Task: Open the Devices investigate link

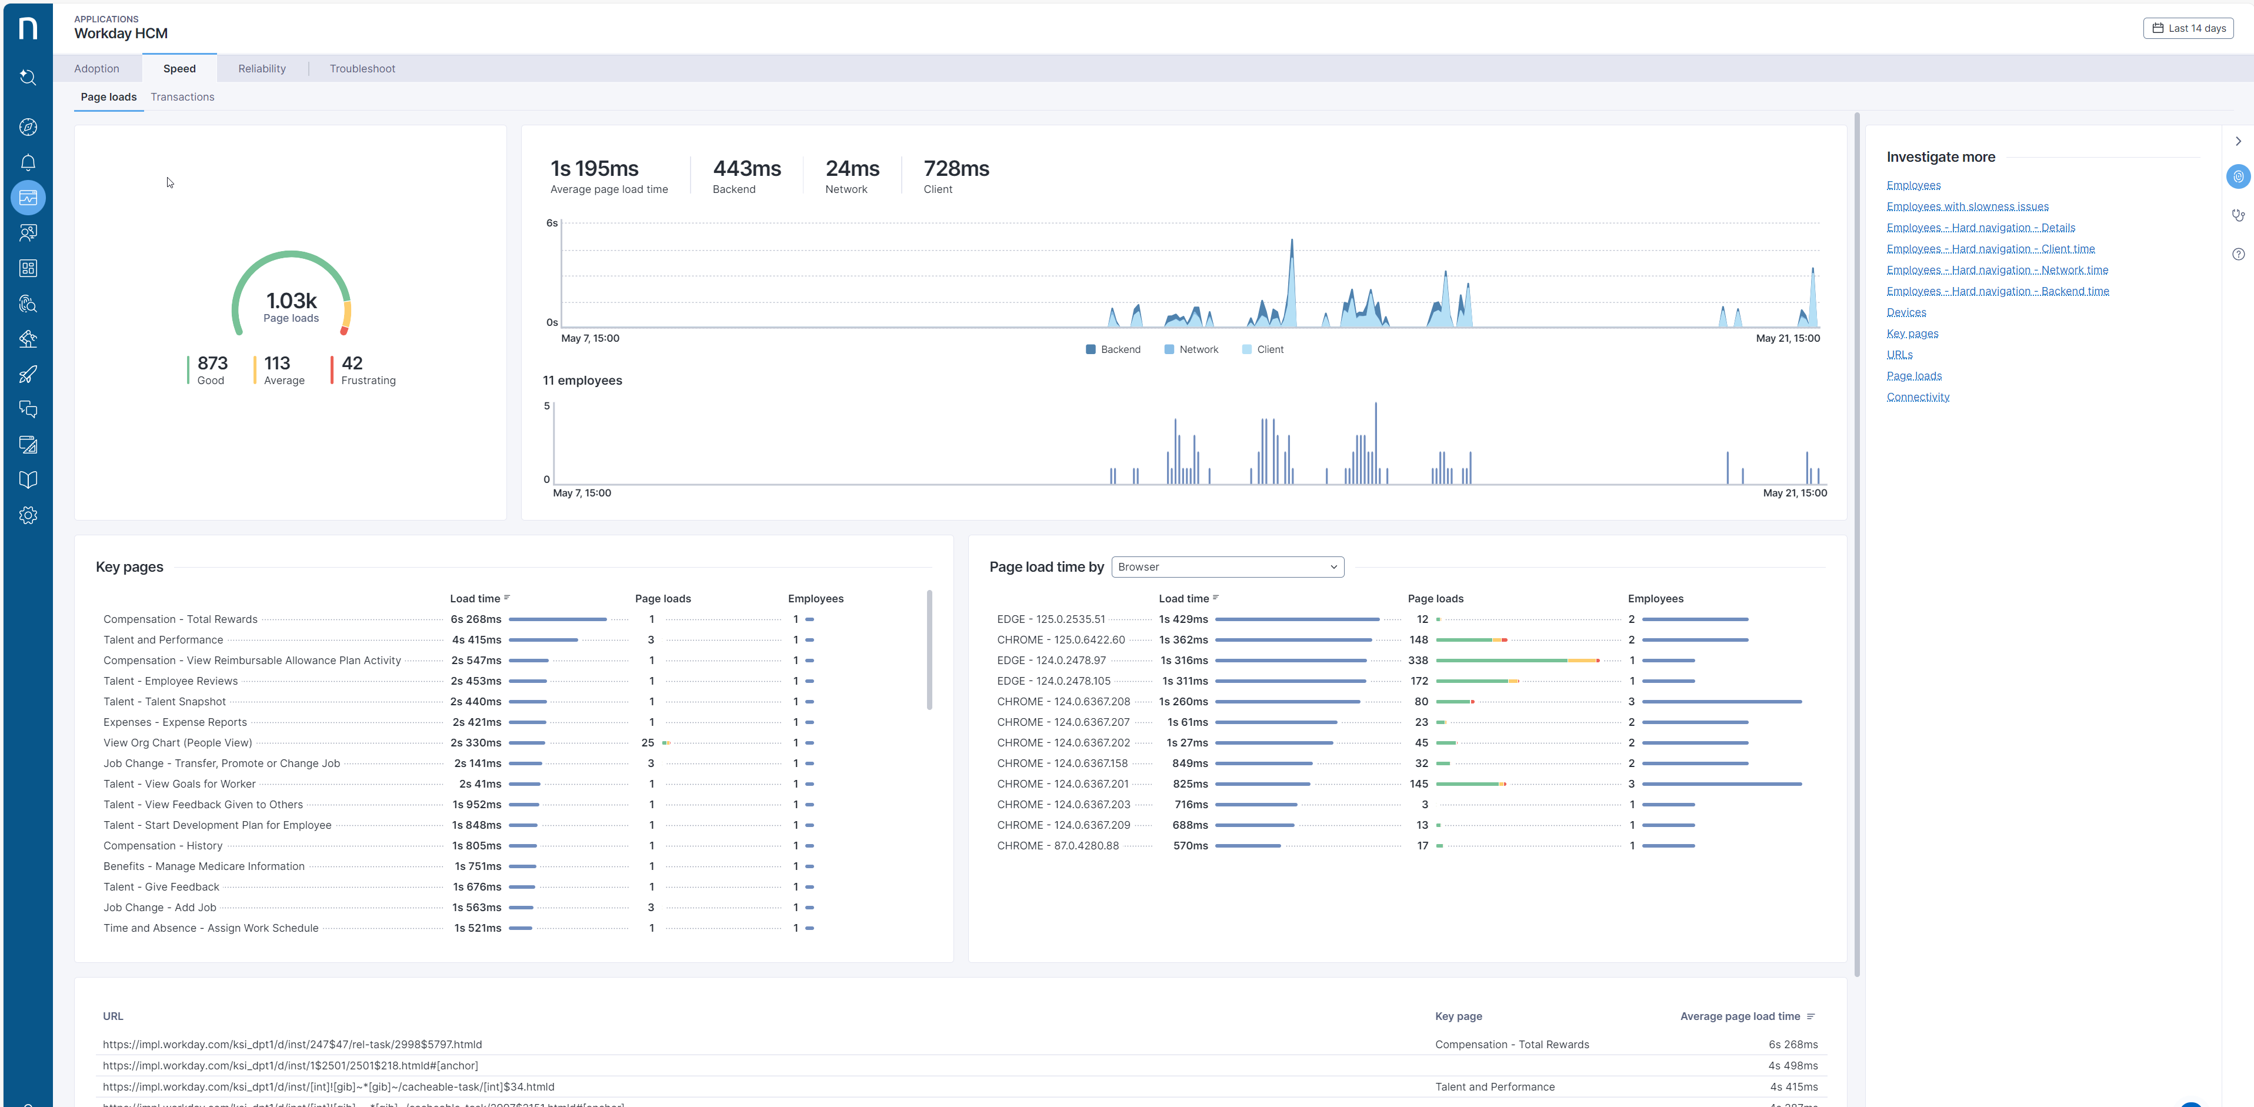Action: (x=1906, y=312)
